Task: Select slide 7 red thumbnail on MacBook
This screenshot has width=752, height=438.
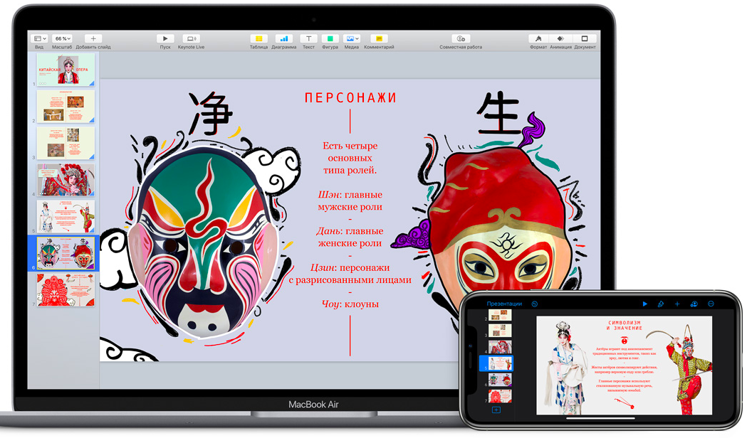Action: [x=66, y=290]
